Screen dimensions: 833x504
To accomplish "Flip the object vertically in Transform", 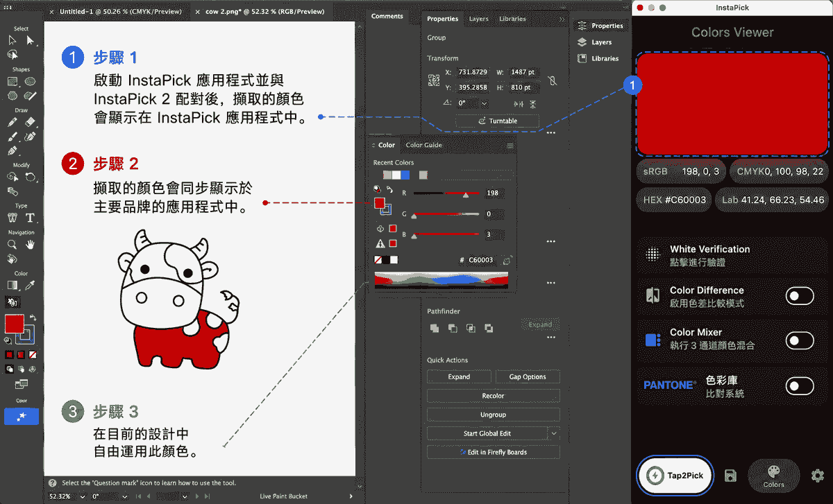I will pyautogui.click(x=533, y=103).
